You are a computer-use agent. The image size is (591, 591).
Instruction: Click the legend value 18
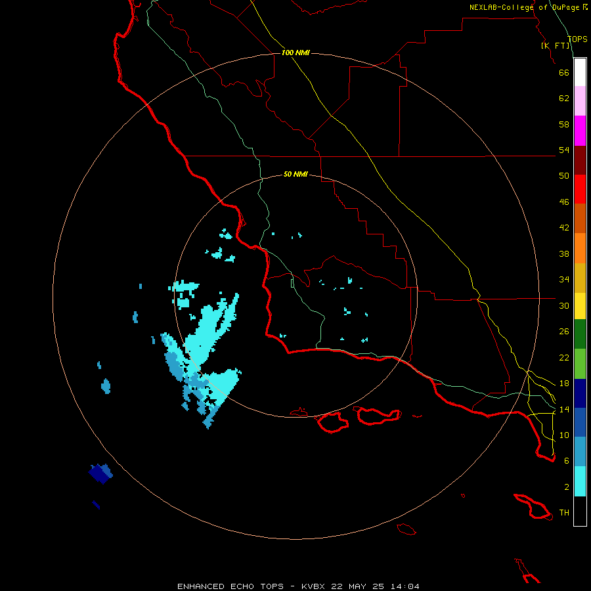(564, 383)
